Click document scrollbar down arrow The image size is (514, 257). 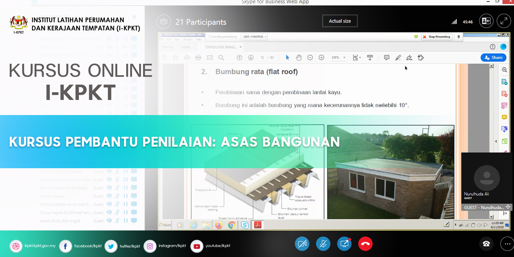click(491, 217)
